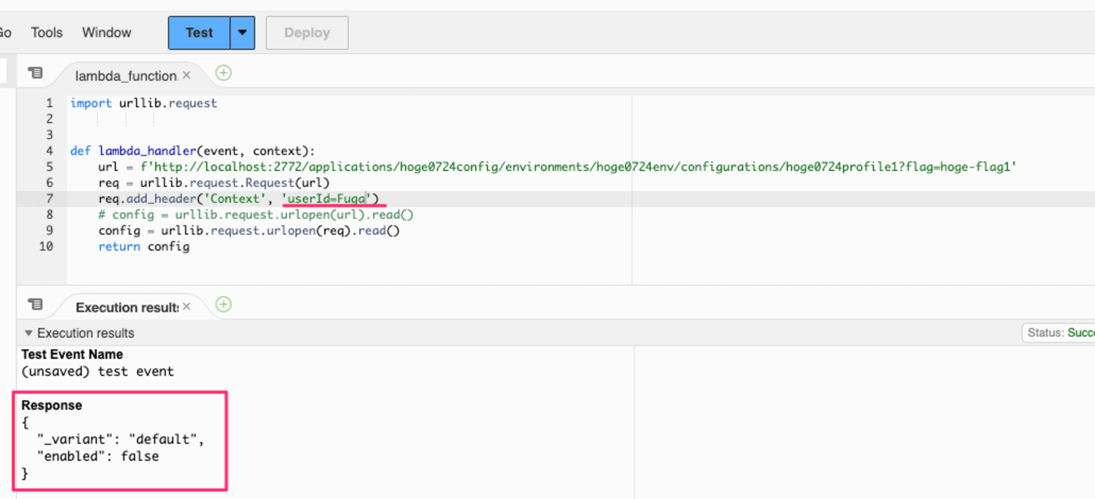
Task: Click the blue Test button
Action: [x=199, y=33]
